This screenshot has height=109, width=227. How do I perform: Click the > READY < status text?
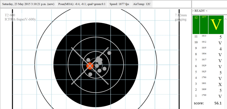tap(200, 11)
